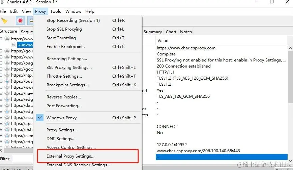293x170 pixels.
Task: Toggle the checked Windows Proxy menu item
Action: (88, 118)
